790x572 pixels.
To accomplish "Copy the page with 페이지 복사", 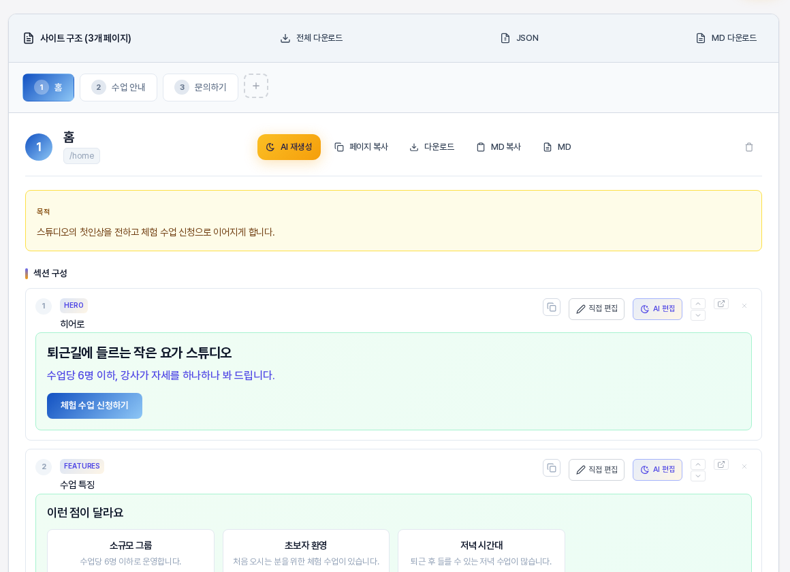I will [361, 147].
